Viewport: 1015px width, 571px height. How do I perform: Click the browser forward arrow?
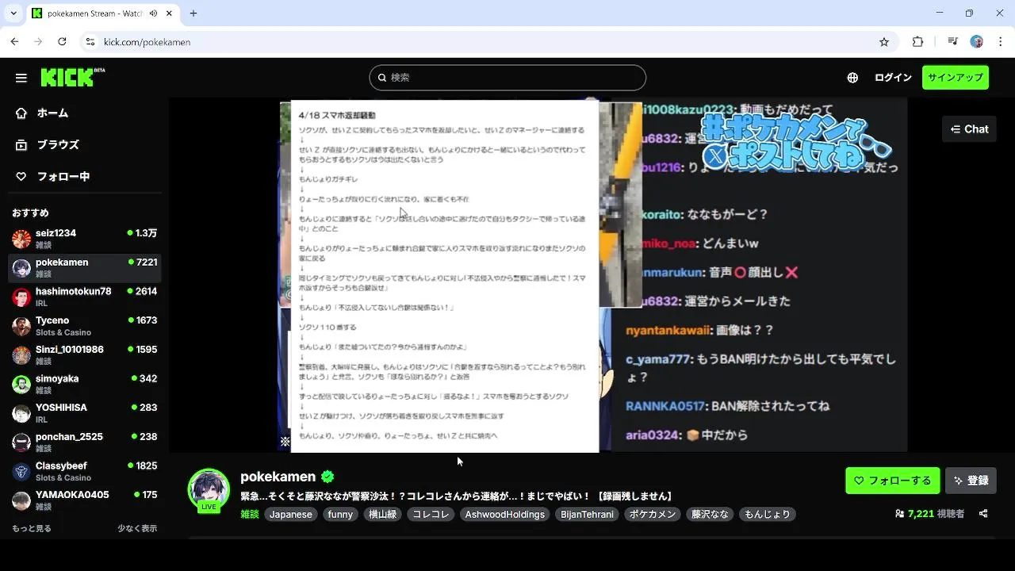coord(38,42)
